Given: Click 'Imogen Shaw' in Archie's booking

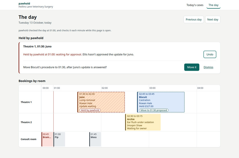Looking at the screenshot, I should [x=135, y=125].
